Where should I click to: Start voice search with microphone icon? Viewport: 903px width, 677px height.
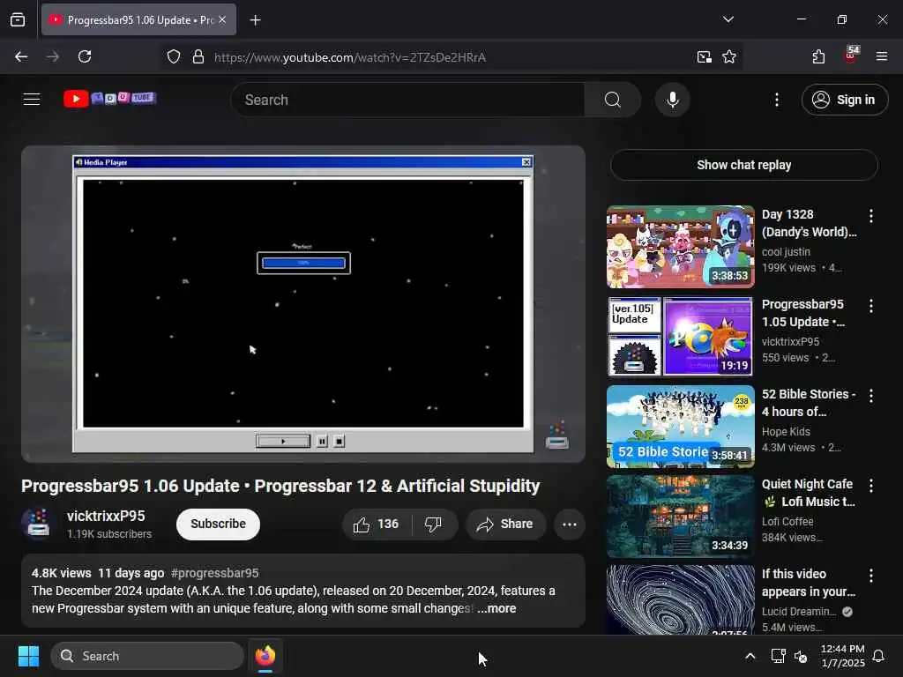click(x=672, y=100)
